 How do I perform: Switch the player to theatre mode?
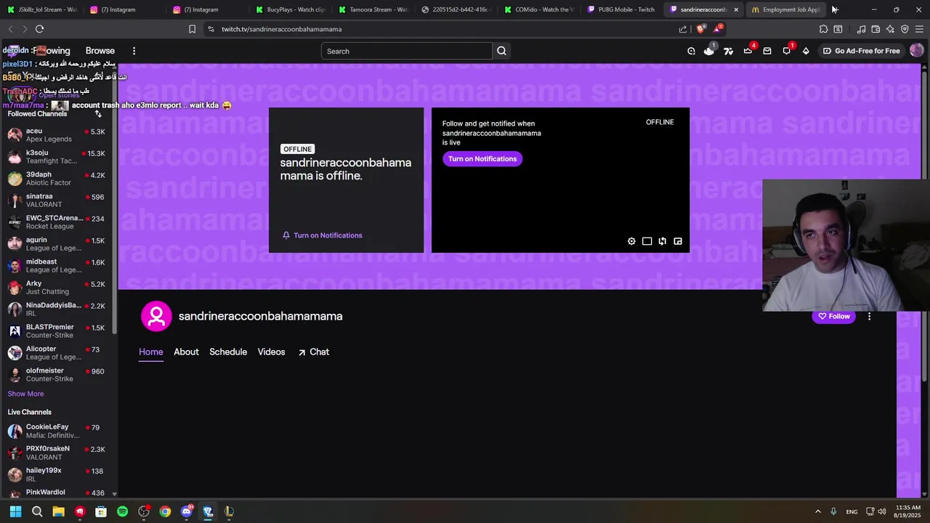(x=647, y=241)
